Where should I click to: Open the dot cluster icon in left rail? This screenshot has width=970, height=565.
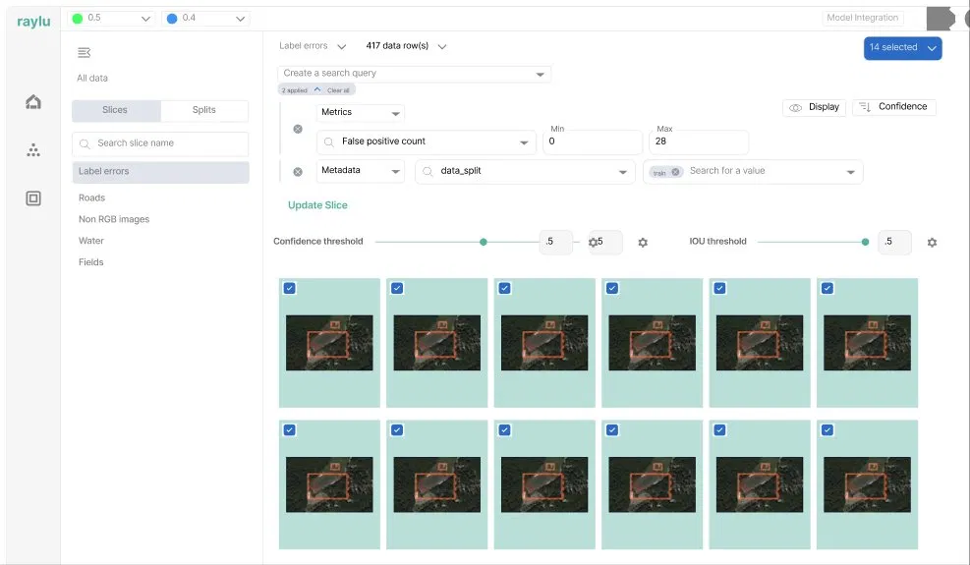pyautogui.click(x=33, y=149)
